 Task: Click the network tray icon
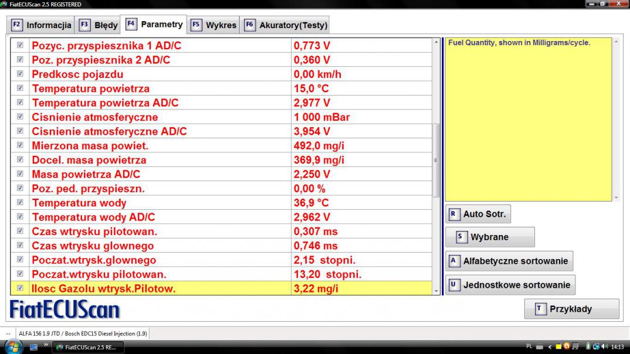pos(596,346)
